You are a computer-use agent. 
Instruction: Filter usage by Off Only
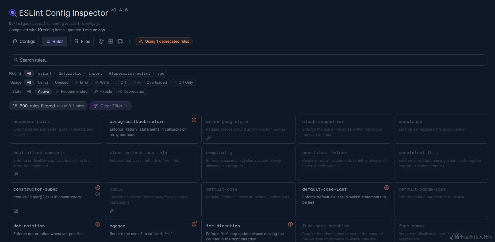pos(183,82)
